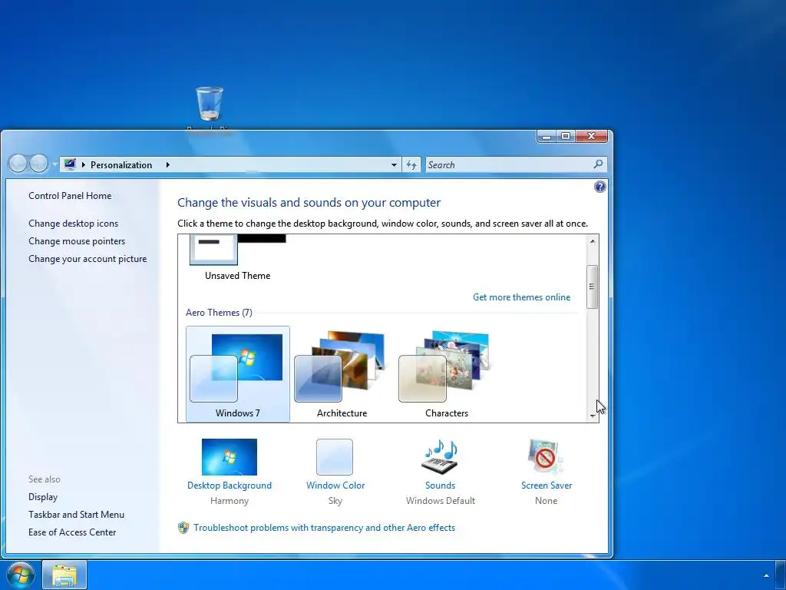Click the Forward navigation arrow button
This screenshot has height=590, width=786.
tap(38, 163)
